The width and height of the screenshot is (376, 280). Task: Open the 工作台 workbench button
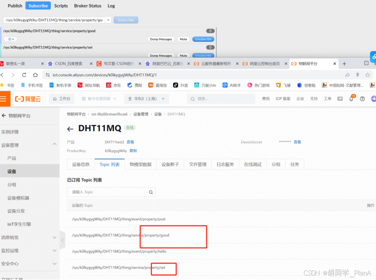[x=62, y=98]
